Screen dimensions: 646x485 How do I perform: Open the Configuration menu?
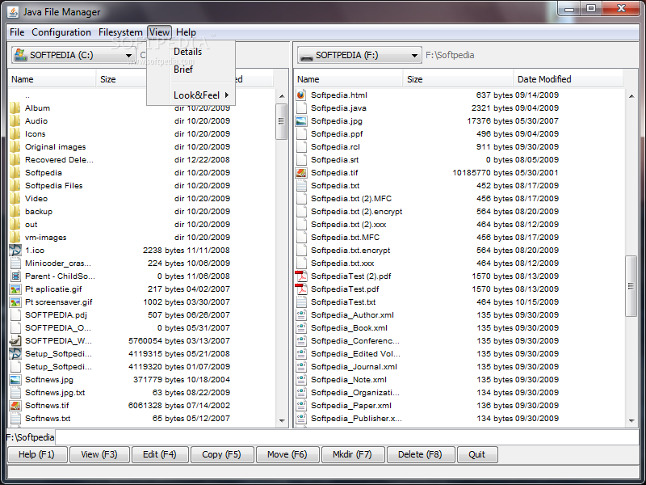[61, 32]
